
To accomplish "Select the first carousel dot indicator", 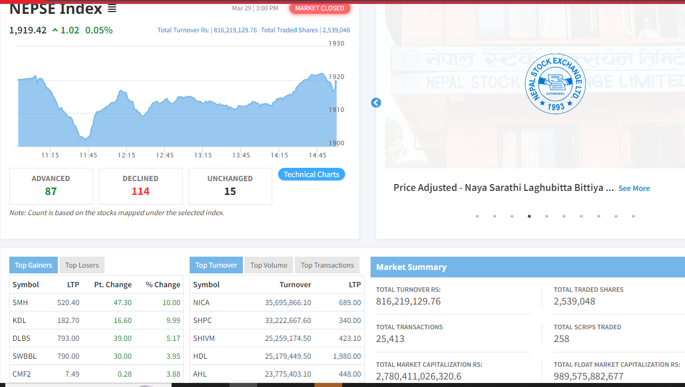I will coord(477,216).
